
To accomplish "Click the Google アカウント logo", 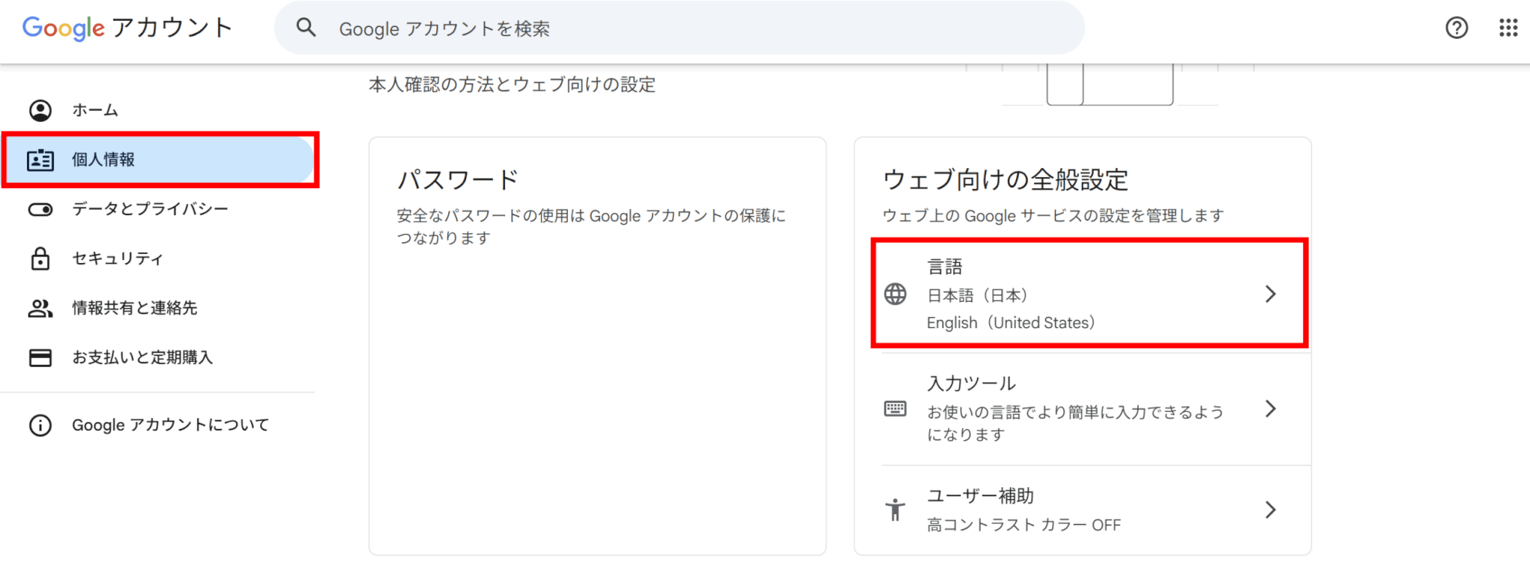I will coord(127,28).
